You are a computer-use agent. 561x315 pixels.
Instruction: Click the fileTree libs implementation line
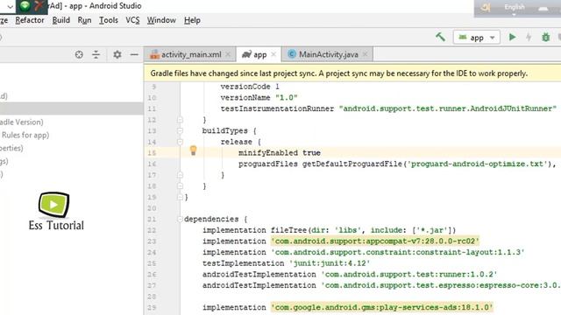click(330, 230)
